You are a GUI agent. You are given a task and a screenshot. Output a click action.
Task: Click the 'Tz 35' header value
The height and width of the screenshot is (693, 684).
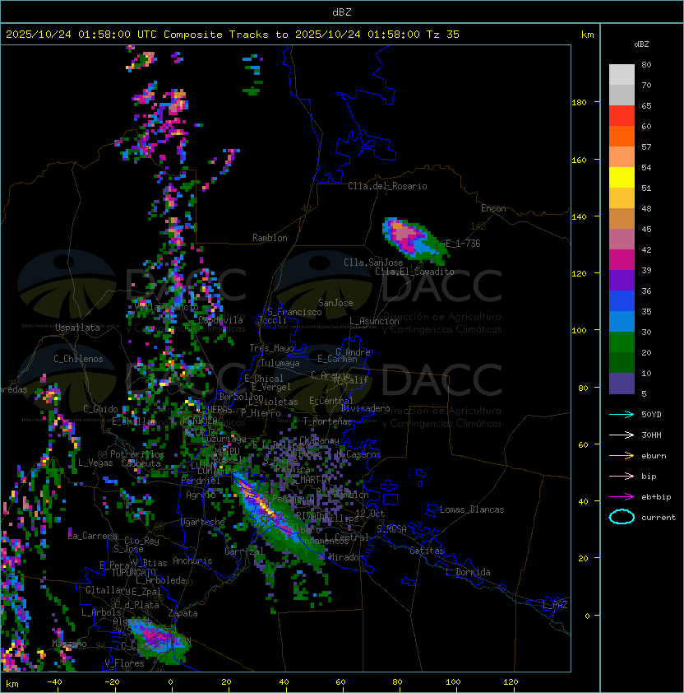point(443,35)
